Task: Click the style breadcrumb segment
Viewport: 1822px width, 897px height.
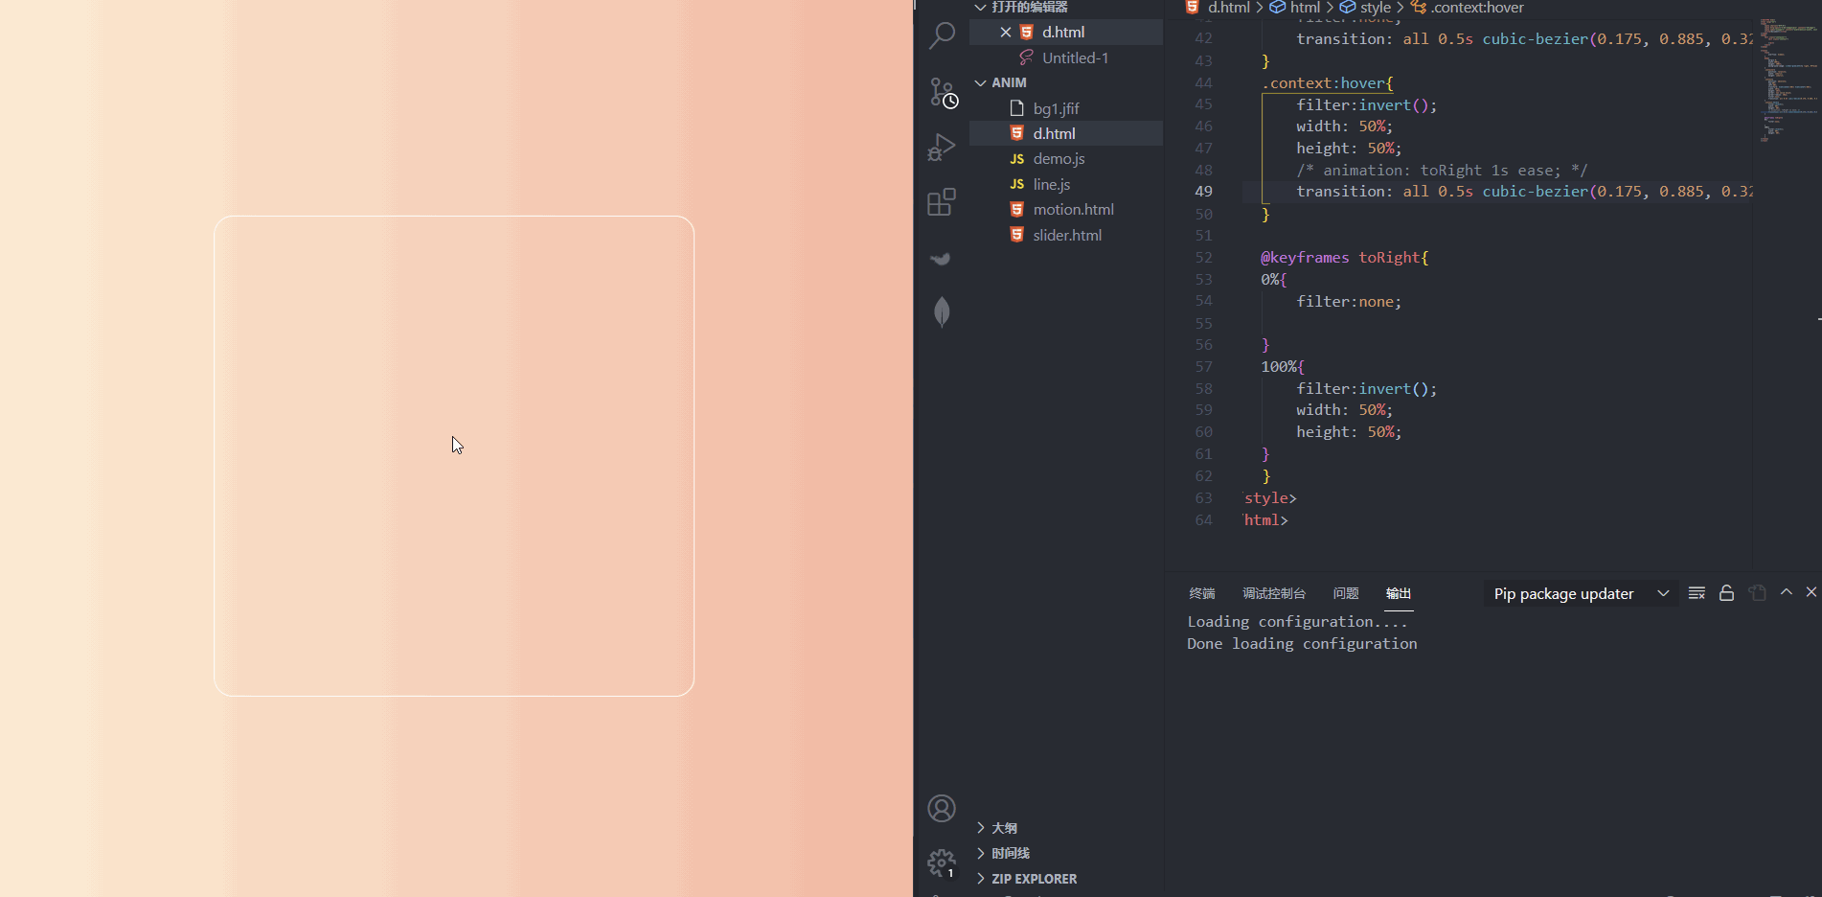Action: pos(1375,8)
